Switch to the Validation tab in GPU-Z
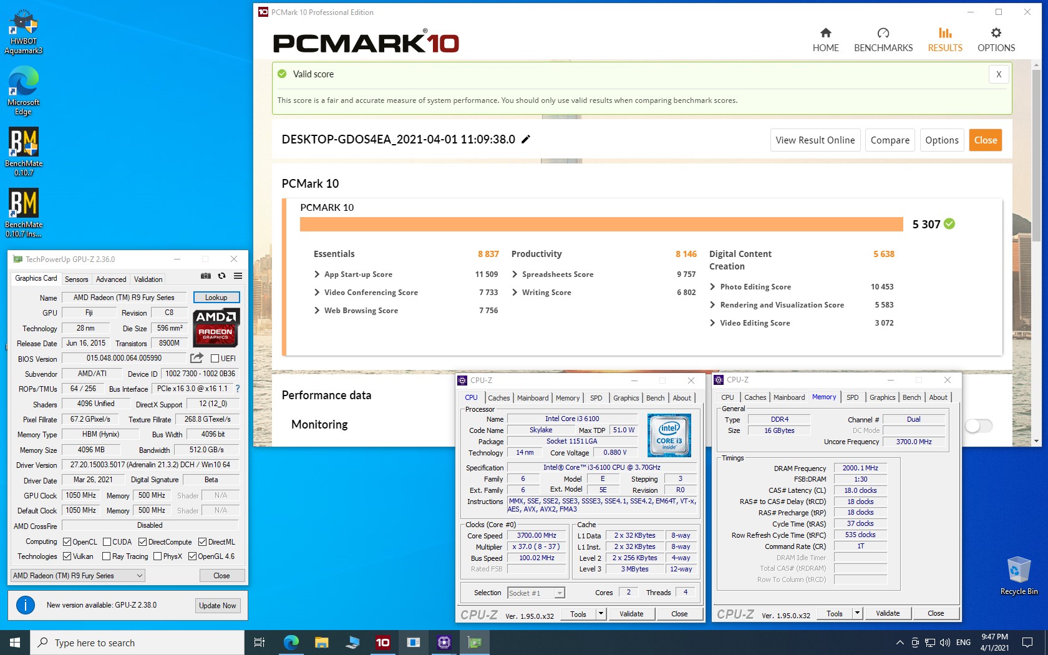 pyautogui.click(x=148, y=279)
